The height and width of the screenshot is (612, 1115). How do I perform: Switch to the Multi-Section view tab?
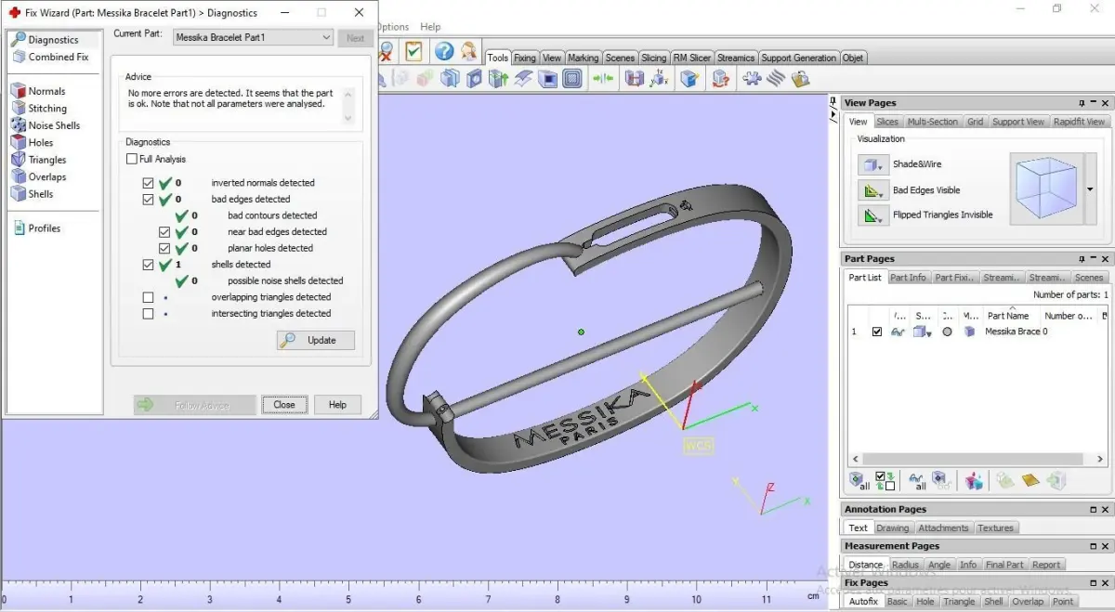(x=932, y=122)
